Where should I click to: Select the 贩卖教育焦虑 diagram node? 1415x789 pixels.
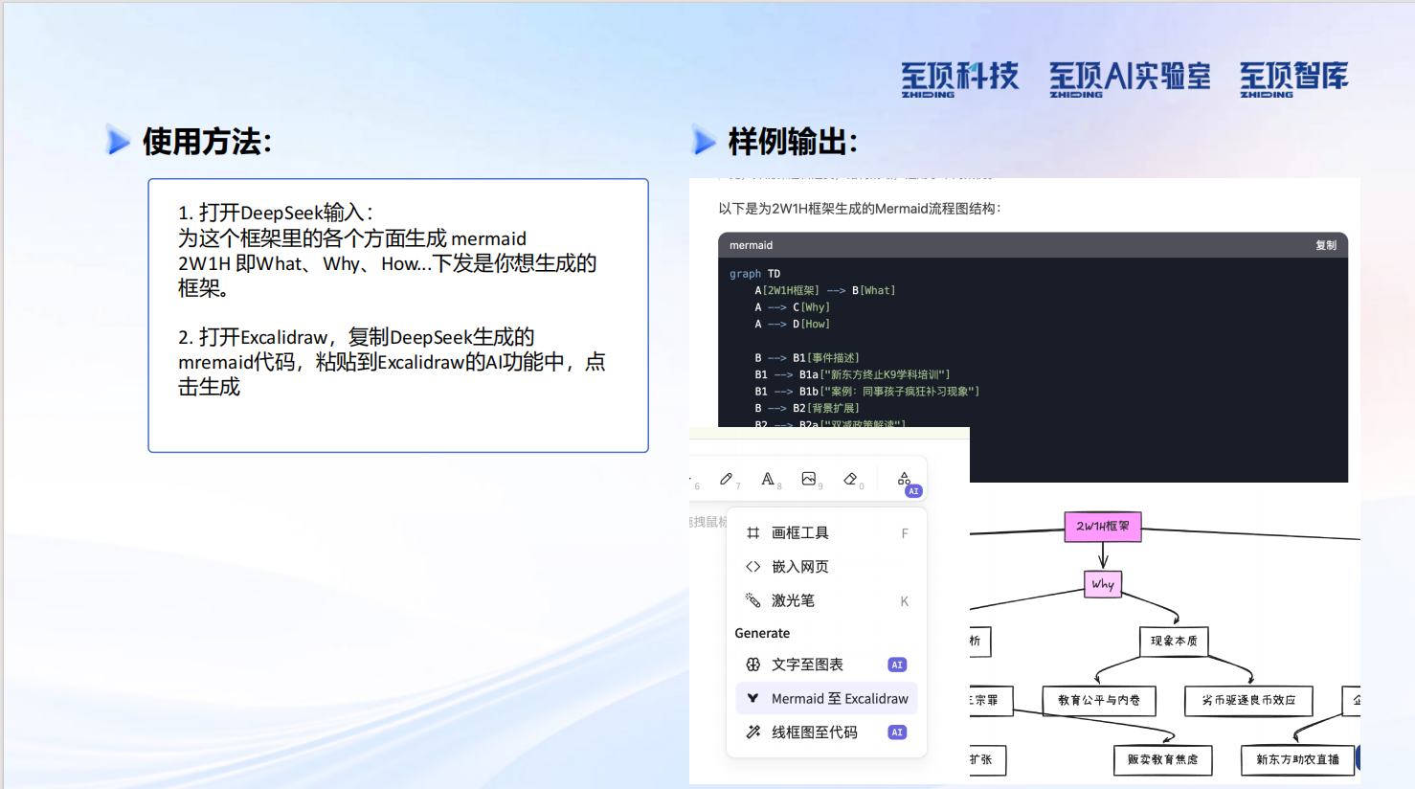[x=1162, y=760]
